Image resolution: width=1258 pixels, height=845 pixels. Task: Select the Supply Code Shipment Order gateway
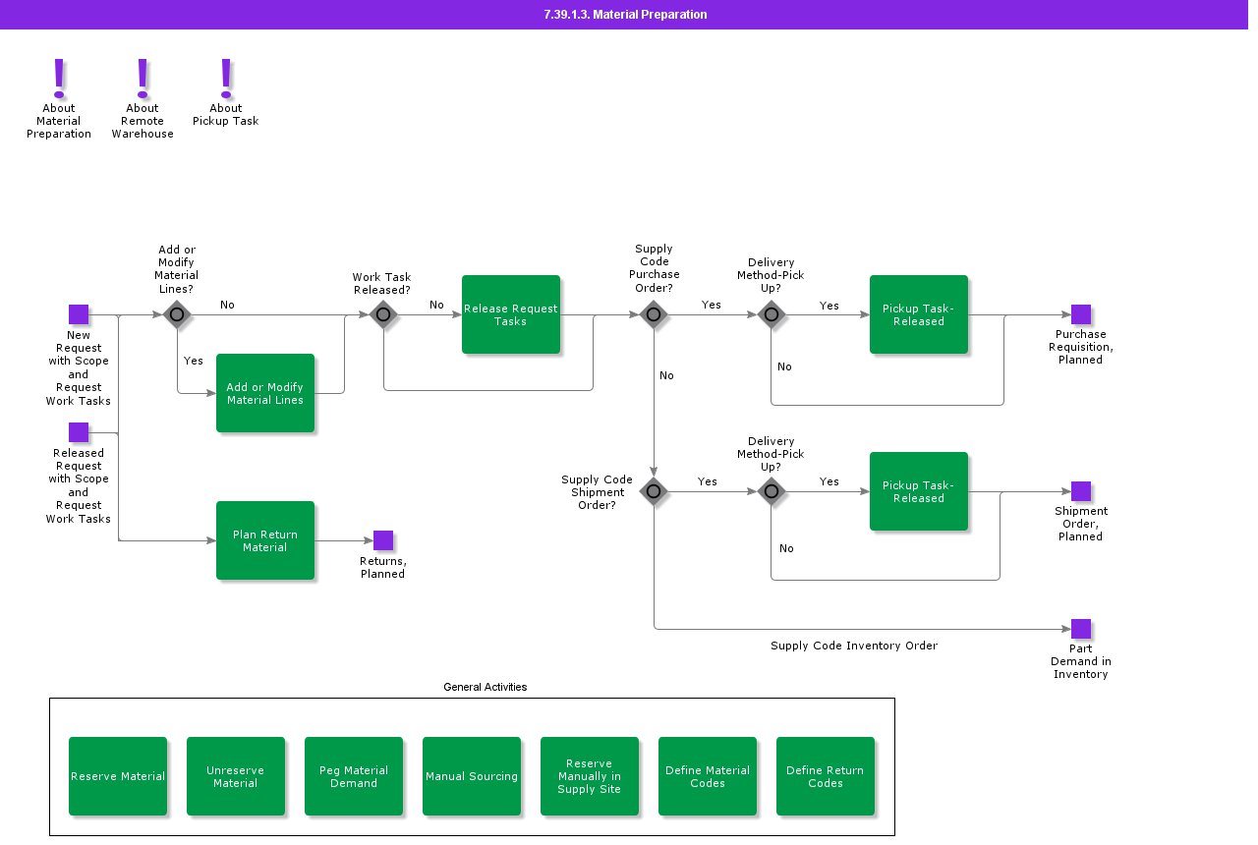654,491
